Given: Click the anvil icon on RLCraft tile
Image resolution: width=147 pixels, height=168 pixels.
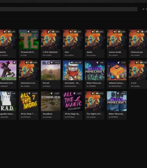Looking at the screenshot, I should click(x=52, y=63).
